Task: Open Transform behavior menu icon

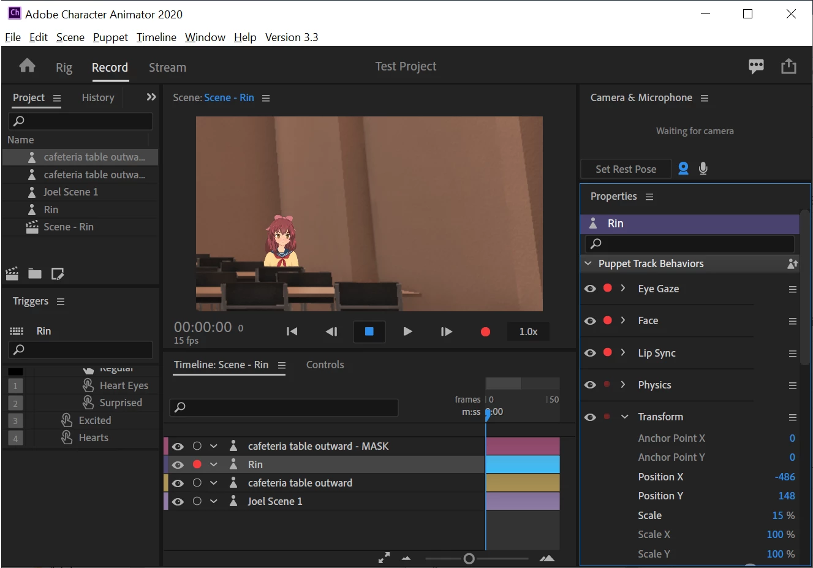Action: [x=793, y=417]
